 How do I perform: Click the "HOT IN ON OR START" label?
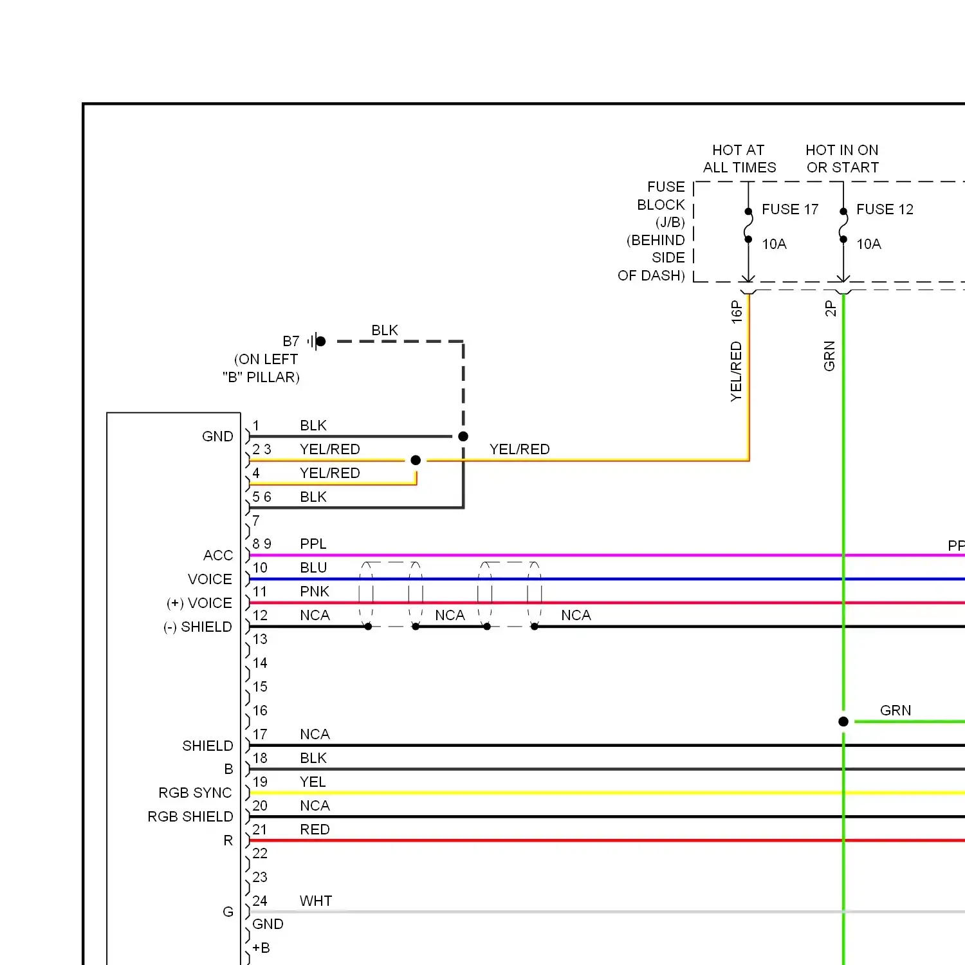(842, 159)
